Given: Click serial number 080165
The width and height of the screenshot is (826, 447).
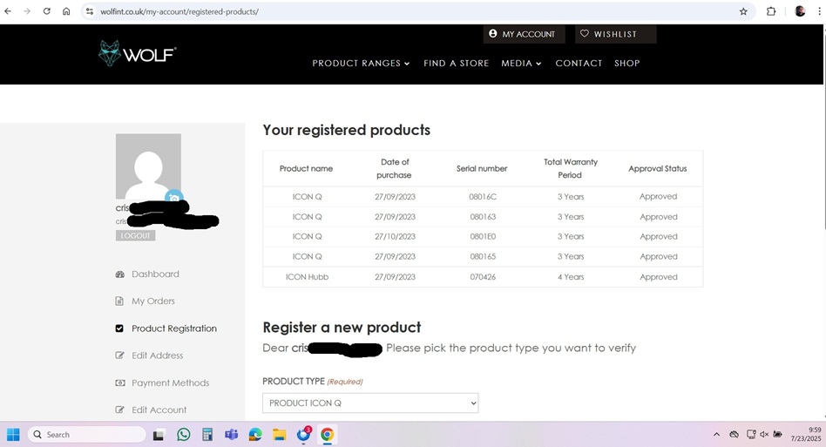Looking at the screenshot, I should pos(483,256).
